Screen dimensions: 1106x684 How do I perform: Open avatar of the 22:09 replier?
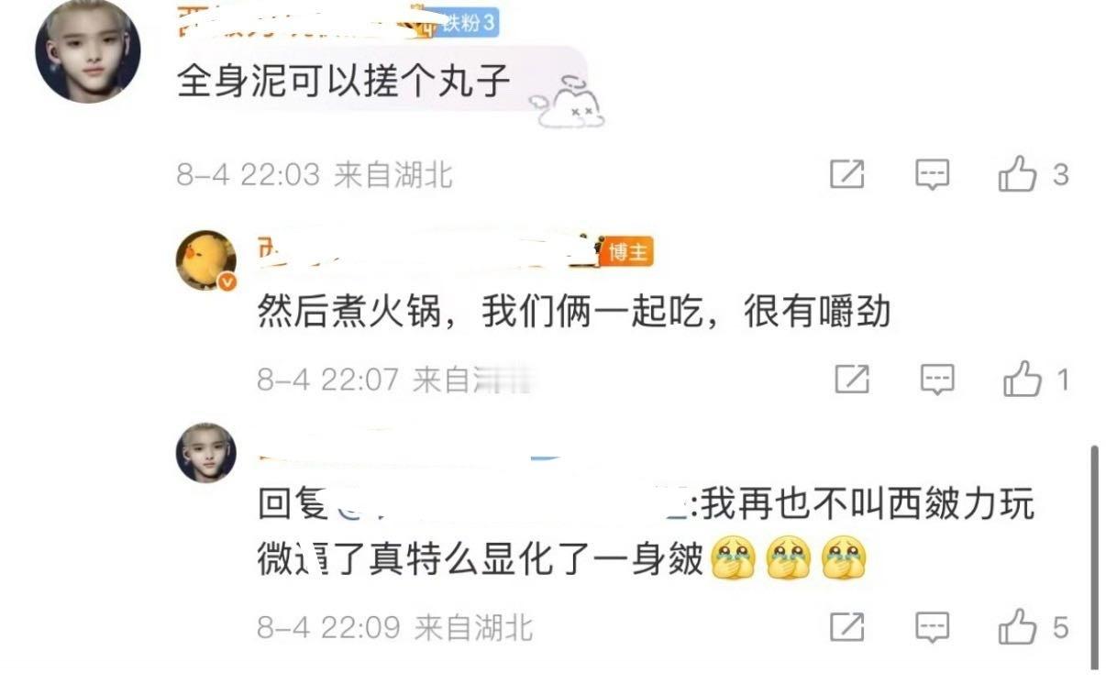(205, 453)
